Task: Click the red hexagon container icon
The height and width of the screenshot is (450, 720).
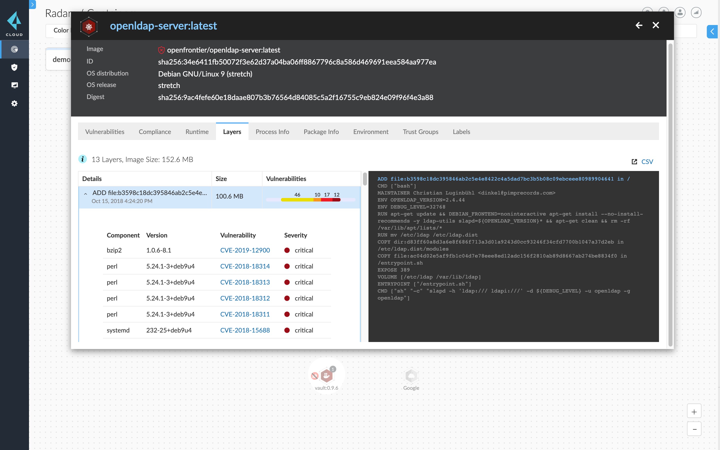Action: (x=89, y=27)
